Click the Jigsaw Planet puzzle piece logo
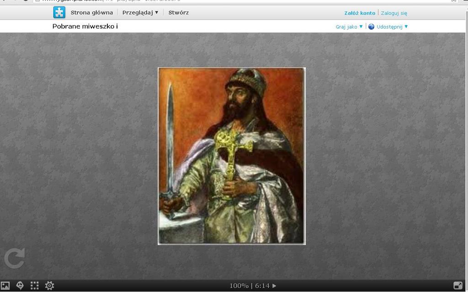 pyautogui.click(x=59, y=12)
